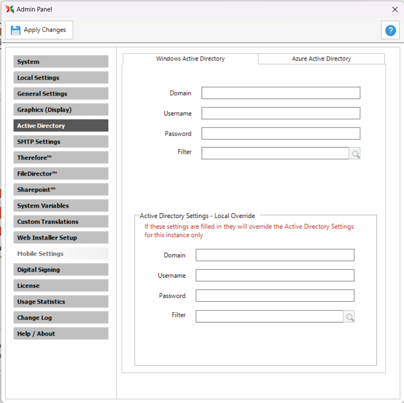Image resolution: width=404 pixels, height=403 pixels.
Task: Open the SMTP Settings section
Action: click(61, 142)
